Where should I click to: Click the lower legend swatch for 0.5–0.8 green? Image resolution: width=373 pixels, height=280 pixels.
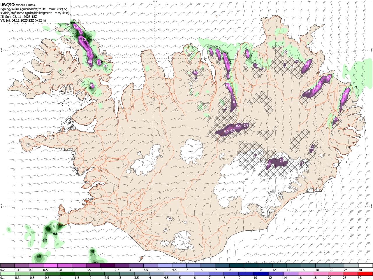(38, 274)
